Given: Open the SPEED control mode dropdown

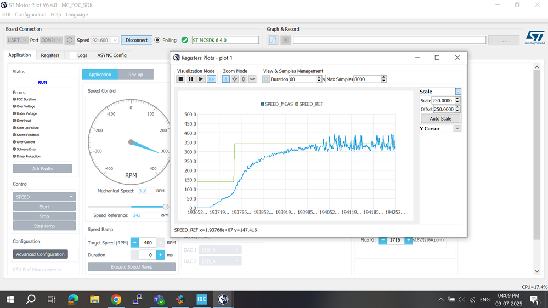Looking at the screenshot, I should point(44,197).
